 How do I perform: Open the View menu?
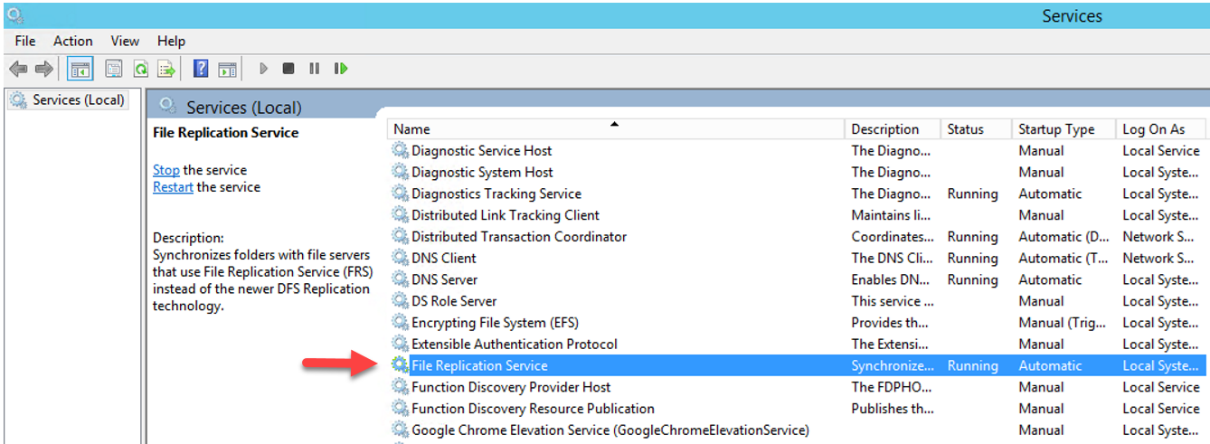coord(125,41)
